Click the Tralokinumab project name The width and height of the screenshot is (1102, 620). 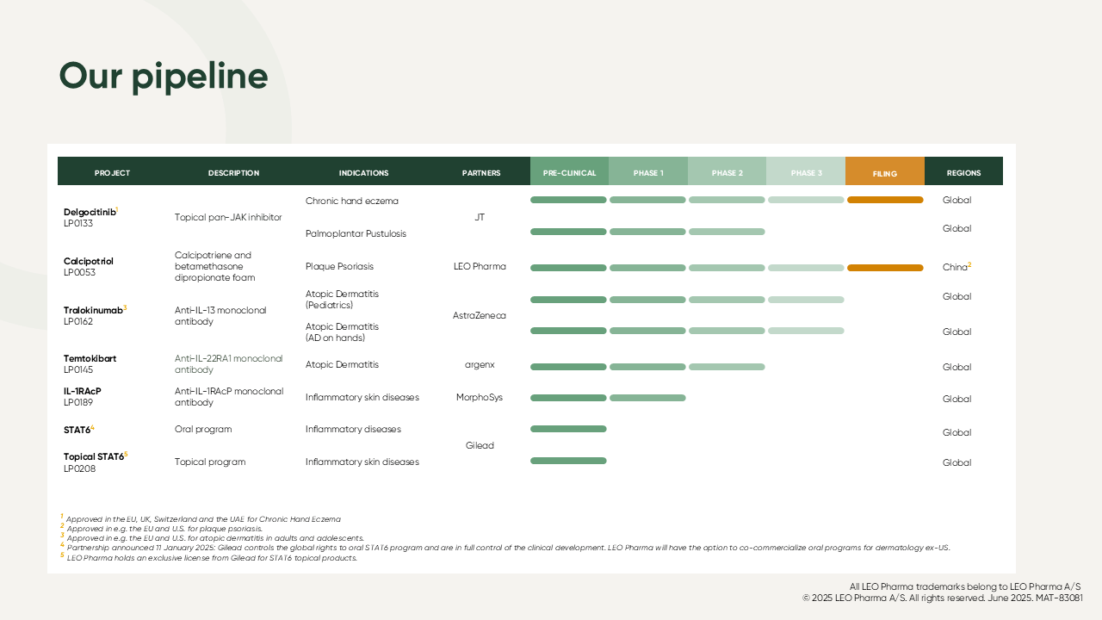coord(93,310)
